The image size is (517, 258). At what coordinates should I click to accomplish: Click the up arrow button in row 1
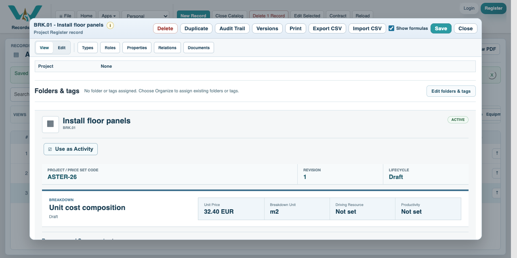(497, 154)
